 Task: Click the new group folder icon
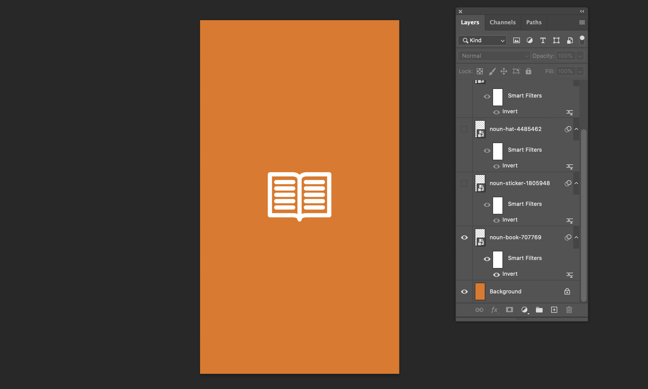pyautogui.click(x=539, y=310)
